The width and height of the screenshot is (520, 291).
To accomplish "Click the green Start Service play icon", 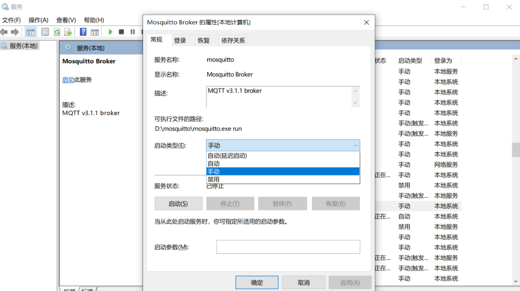I will pyautogui.click(x=111, y=32).
